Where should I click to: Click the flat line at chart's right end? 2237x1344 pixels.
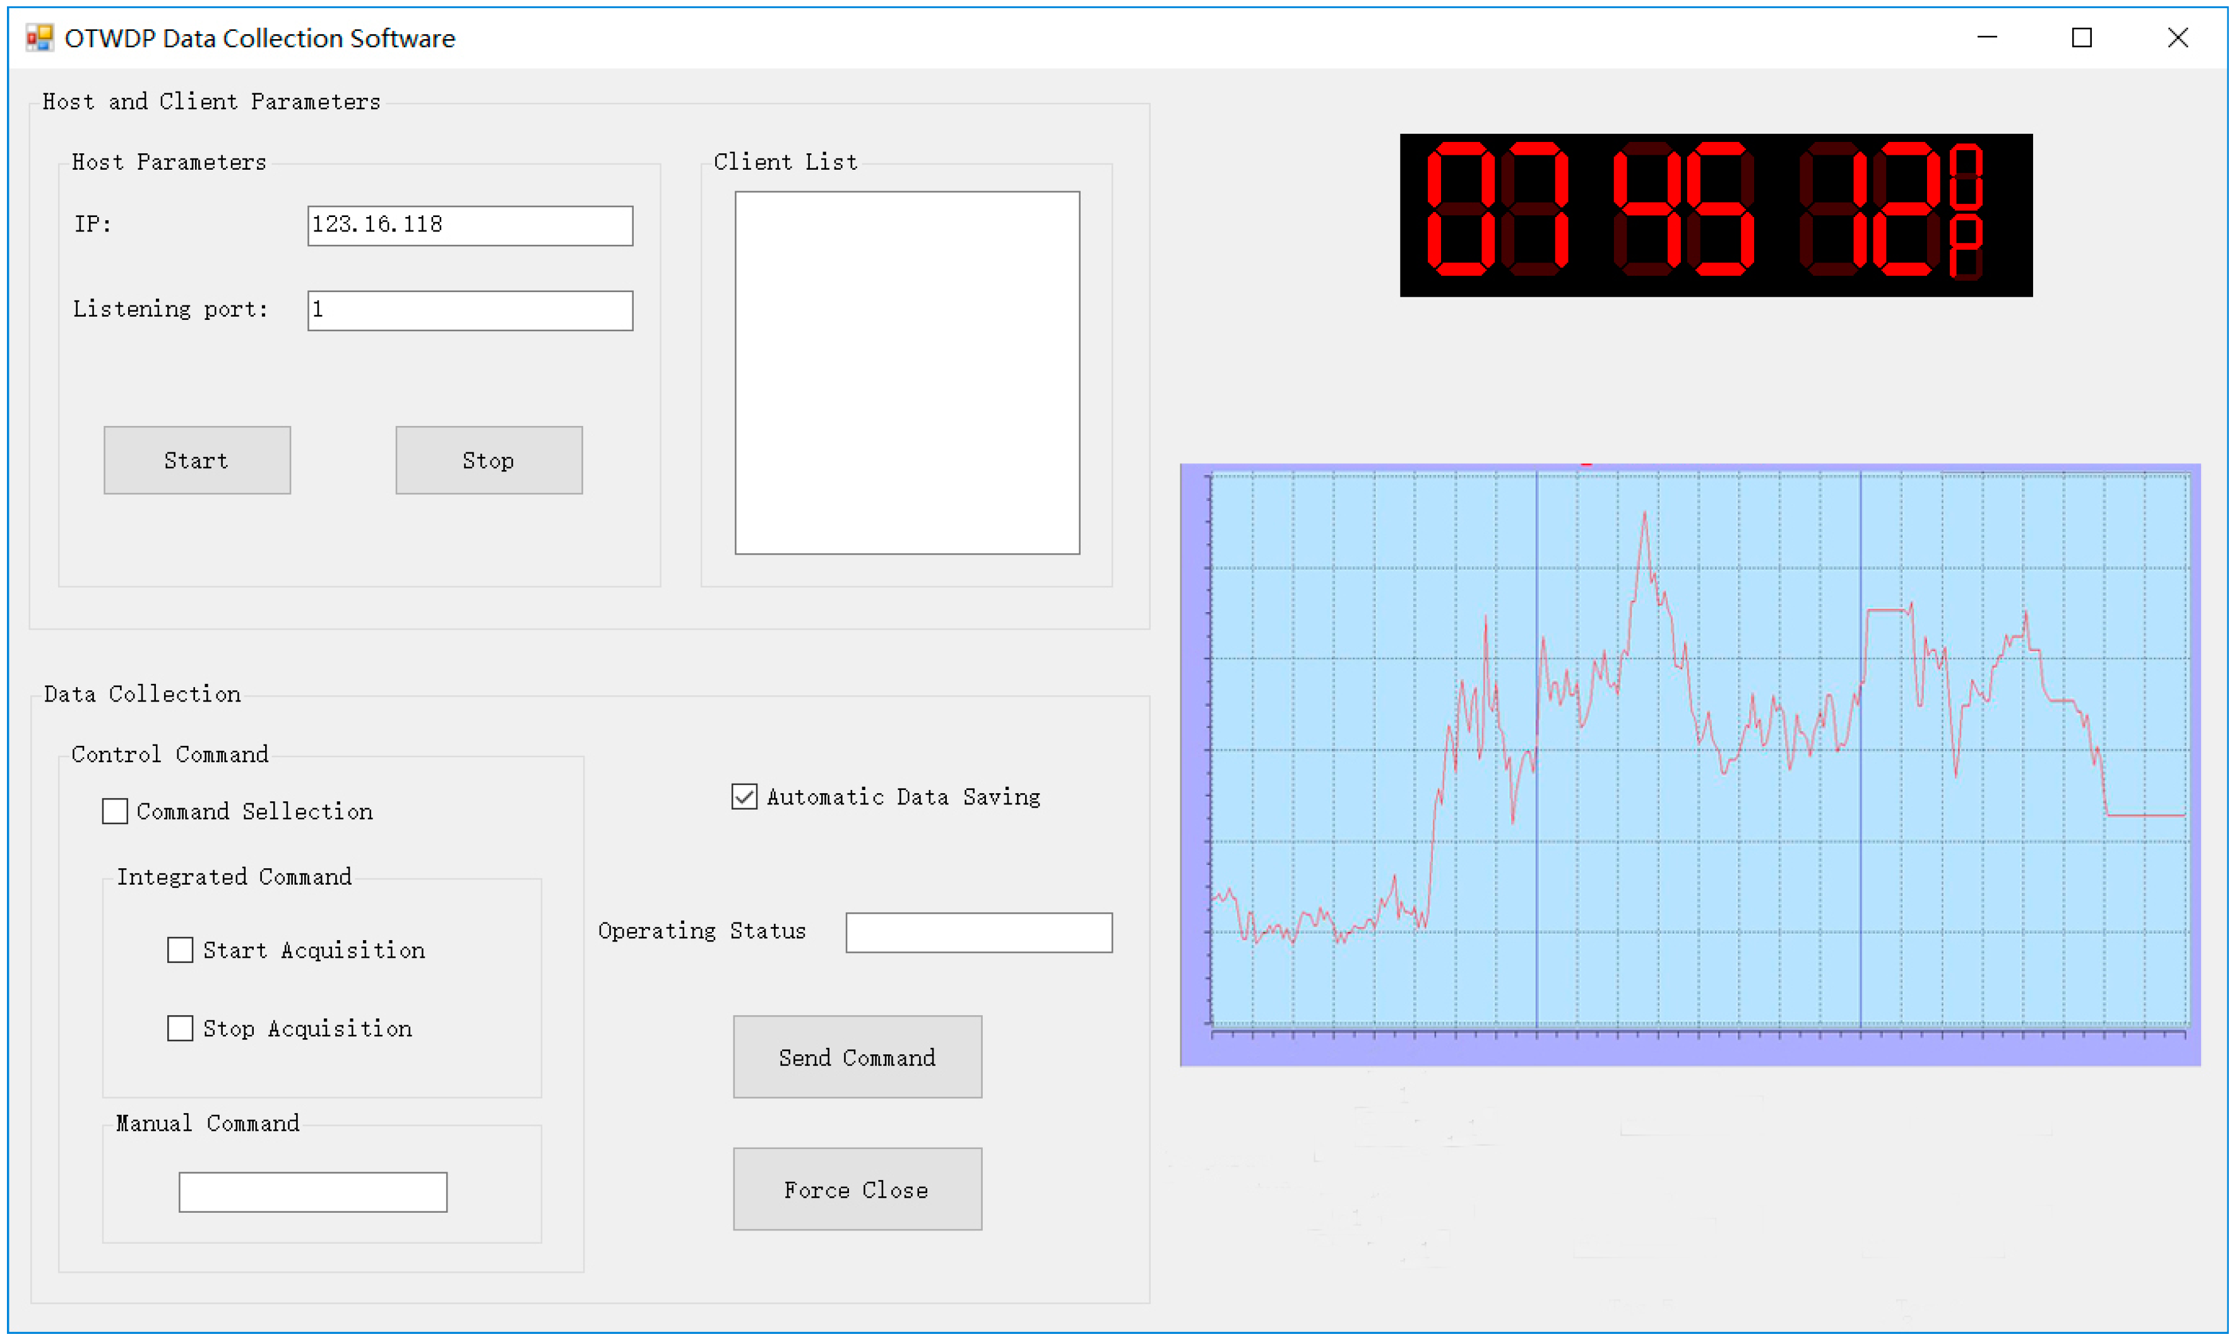(x=2145, y=815)
